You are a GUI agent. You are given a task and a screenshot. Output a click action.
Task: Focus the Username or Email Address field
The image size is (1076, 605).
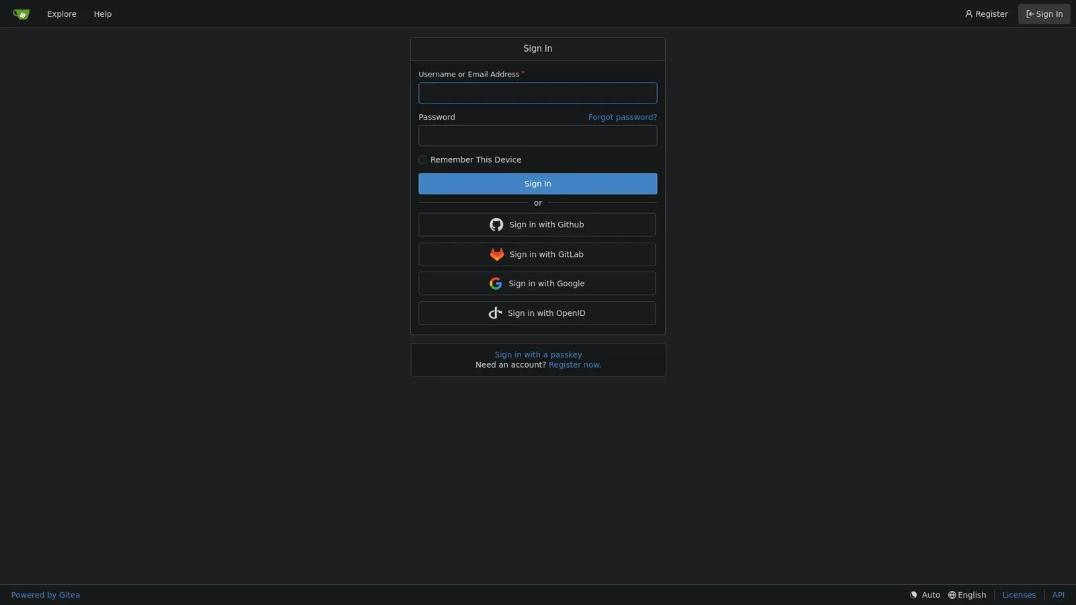click(538, 93)
